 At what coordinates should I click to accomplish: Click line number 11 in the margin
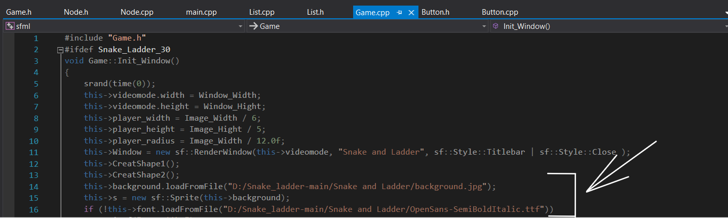[33, 153]
